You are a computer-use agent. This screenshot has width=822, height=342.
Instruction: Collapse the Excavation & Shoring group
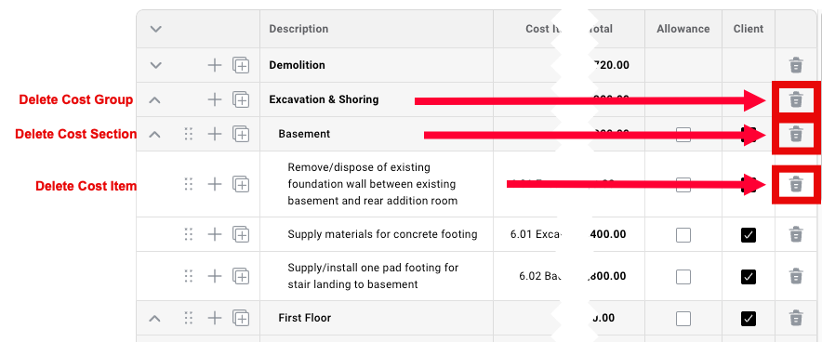[154, 99]
